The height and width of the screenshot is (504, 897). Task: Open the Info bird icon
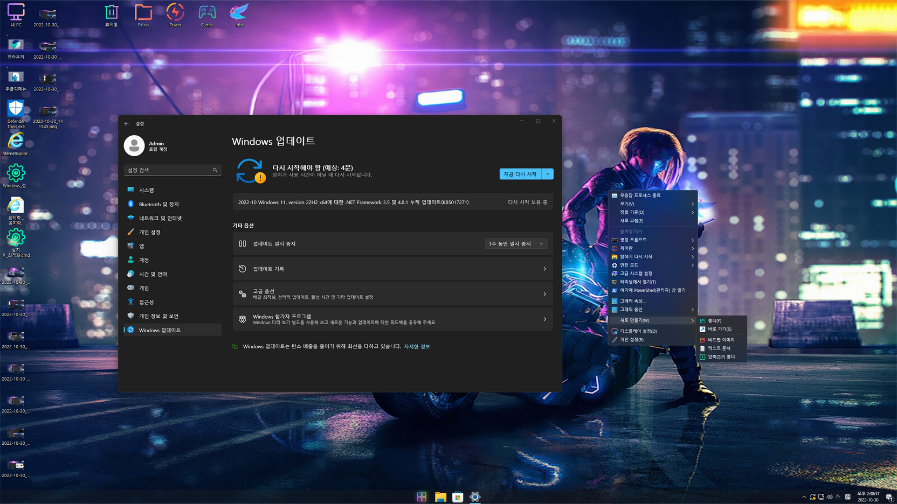pos(239,15)
